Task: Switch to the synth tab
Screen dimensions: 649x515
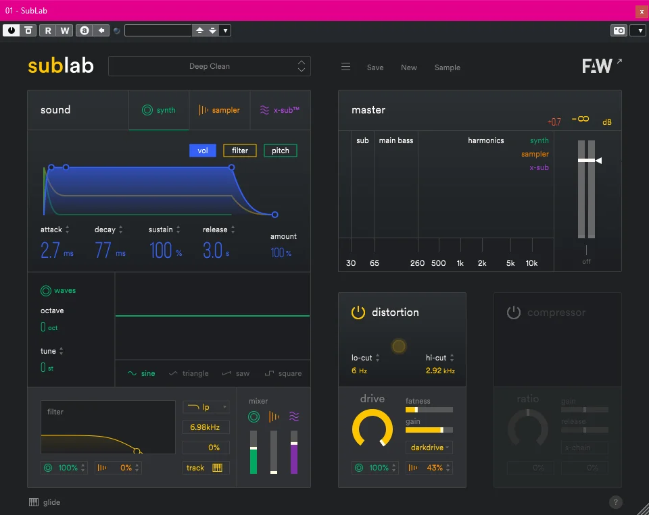Action: click(159, 110)
